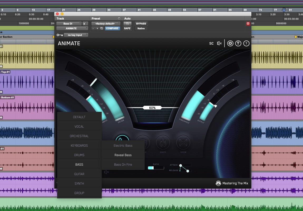
Task: Click the yellow marker in the markers ruler
Action: pos(295,37)
